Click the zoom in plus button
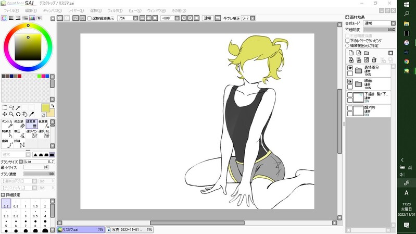 click(x=149, y=18)
